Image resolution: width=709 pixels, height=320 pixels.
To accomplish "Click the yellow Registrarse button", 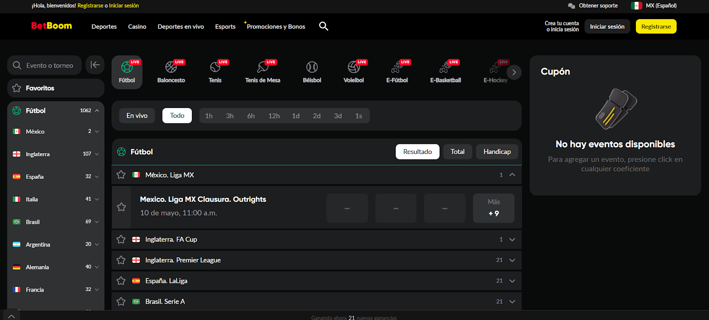I will coord(656,27).
